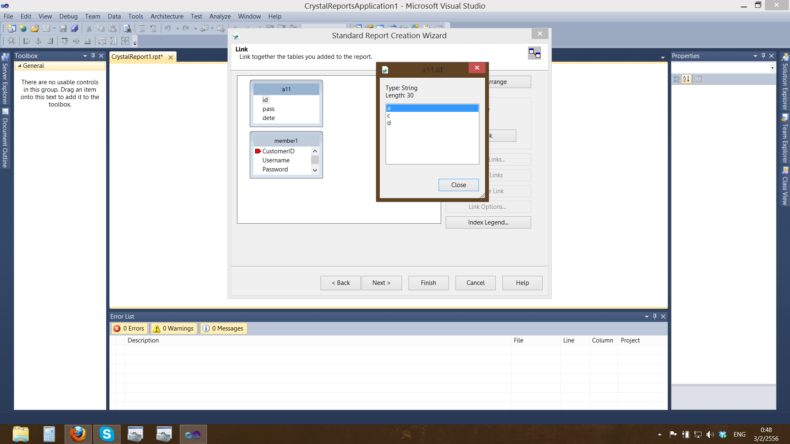Toggle the 0 Errors filter
Viewport: 790px width, 444px height.
[129, 328]
